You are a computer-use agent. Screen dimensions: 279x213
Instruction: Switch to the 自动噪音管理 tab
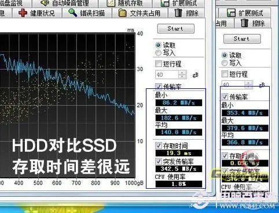click(x=65, y=3)
